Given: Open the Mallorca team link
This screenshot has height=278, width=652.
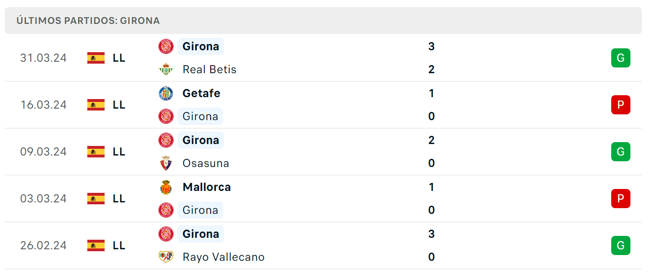Looking at the screenshot, I should [207, 187].
